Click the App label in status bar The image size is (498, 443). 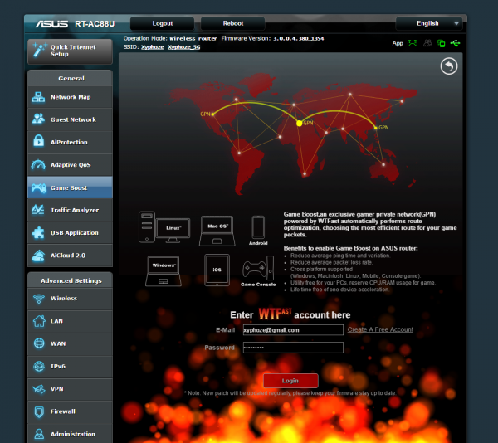tap(398, 43)
